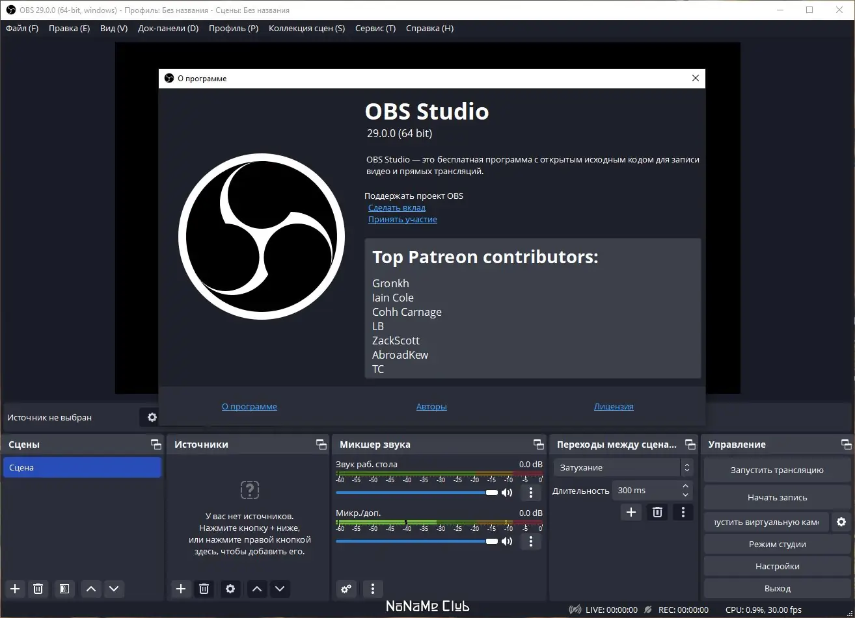
Task: Mute Звук раб. стола speaker
Action: coord(508,493)
